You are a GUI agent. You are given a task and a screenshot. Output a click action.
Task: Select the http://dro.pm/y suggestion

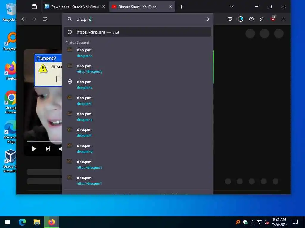pyautogui.click(x=138, y=69)
